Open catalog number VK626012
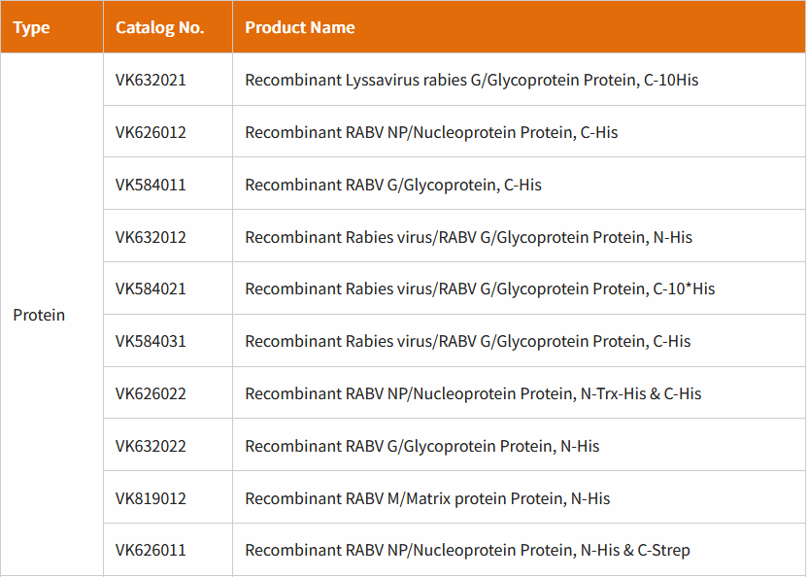Viewport: 808px width, 577px height. [x=151, y=132]
